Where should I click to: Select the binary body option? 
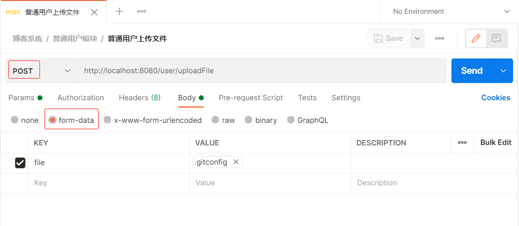249,120
